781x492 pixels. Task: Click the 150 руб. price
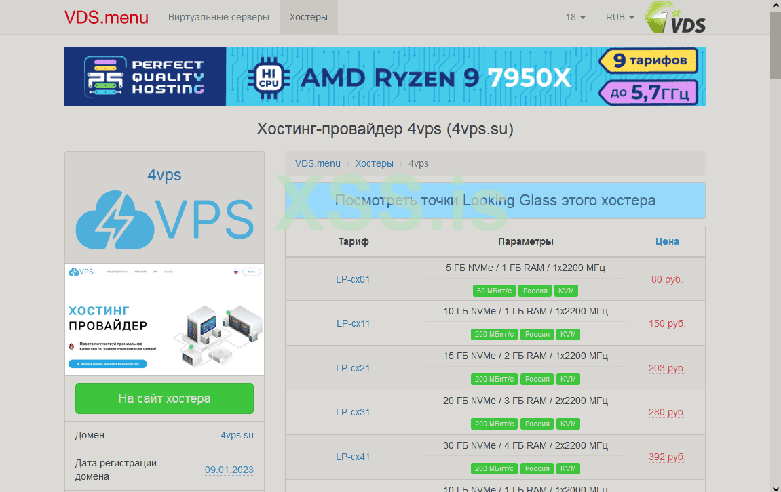pos(667,323)
